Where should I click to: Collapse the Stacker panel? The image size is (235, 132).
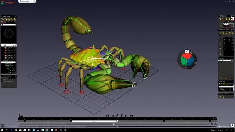220,16
